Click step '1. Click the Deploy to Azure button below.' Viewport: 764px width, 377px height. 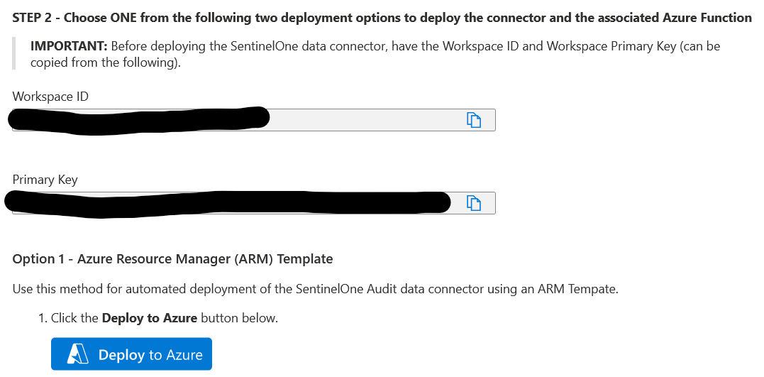[x=158, y=319]
